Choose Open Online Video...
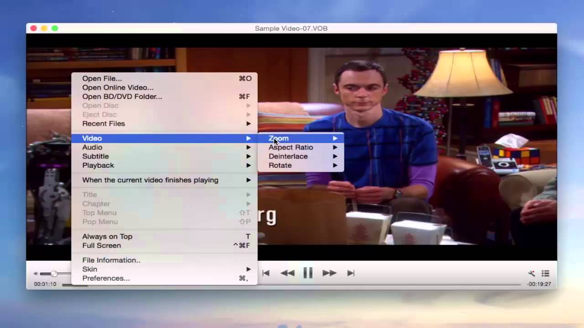 click(x=164, y=87)
